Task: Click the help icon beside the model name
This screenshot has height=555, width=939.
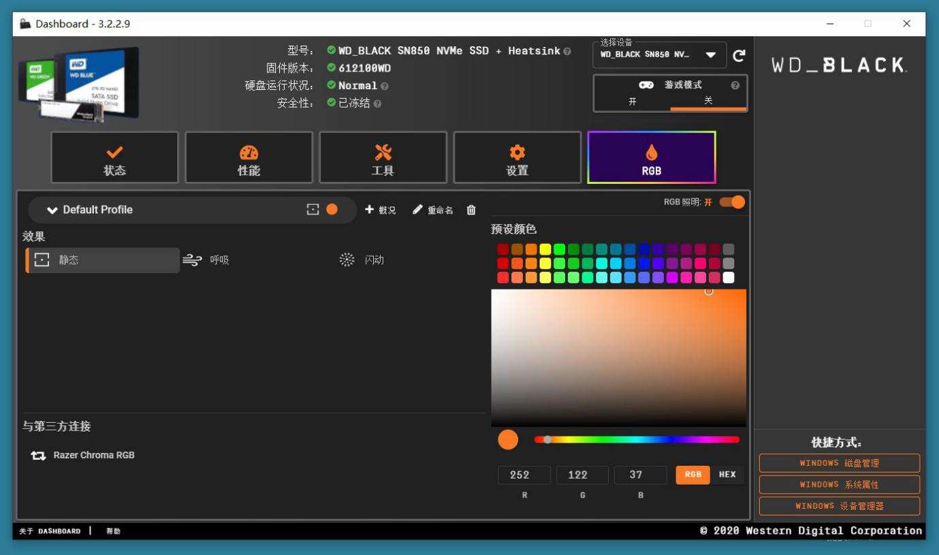Action: pos(567,51)
